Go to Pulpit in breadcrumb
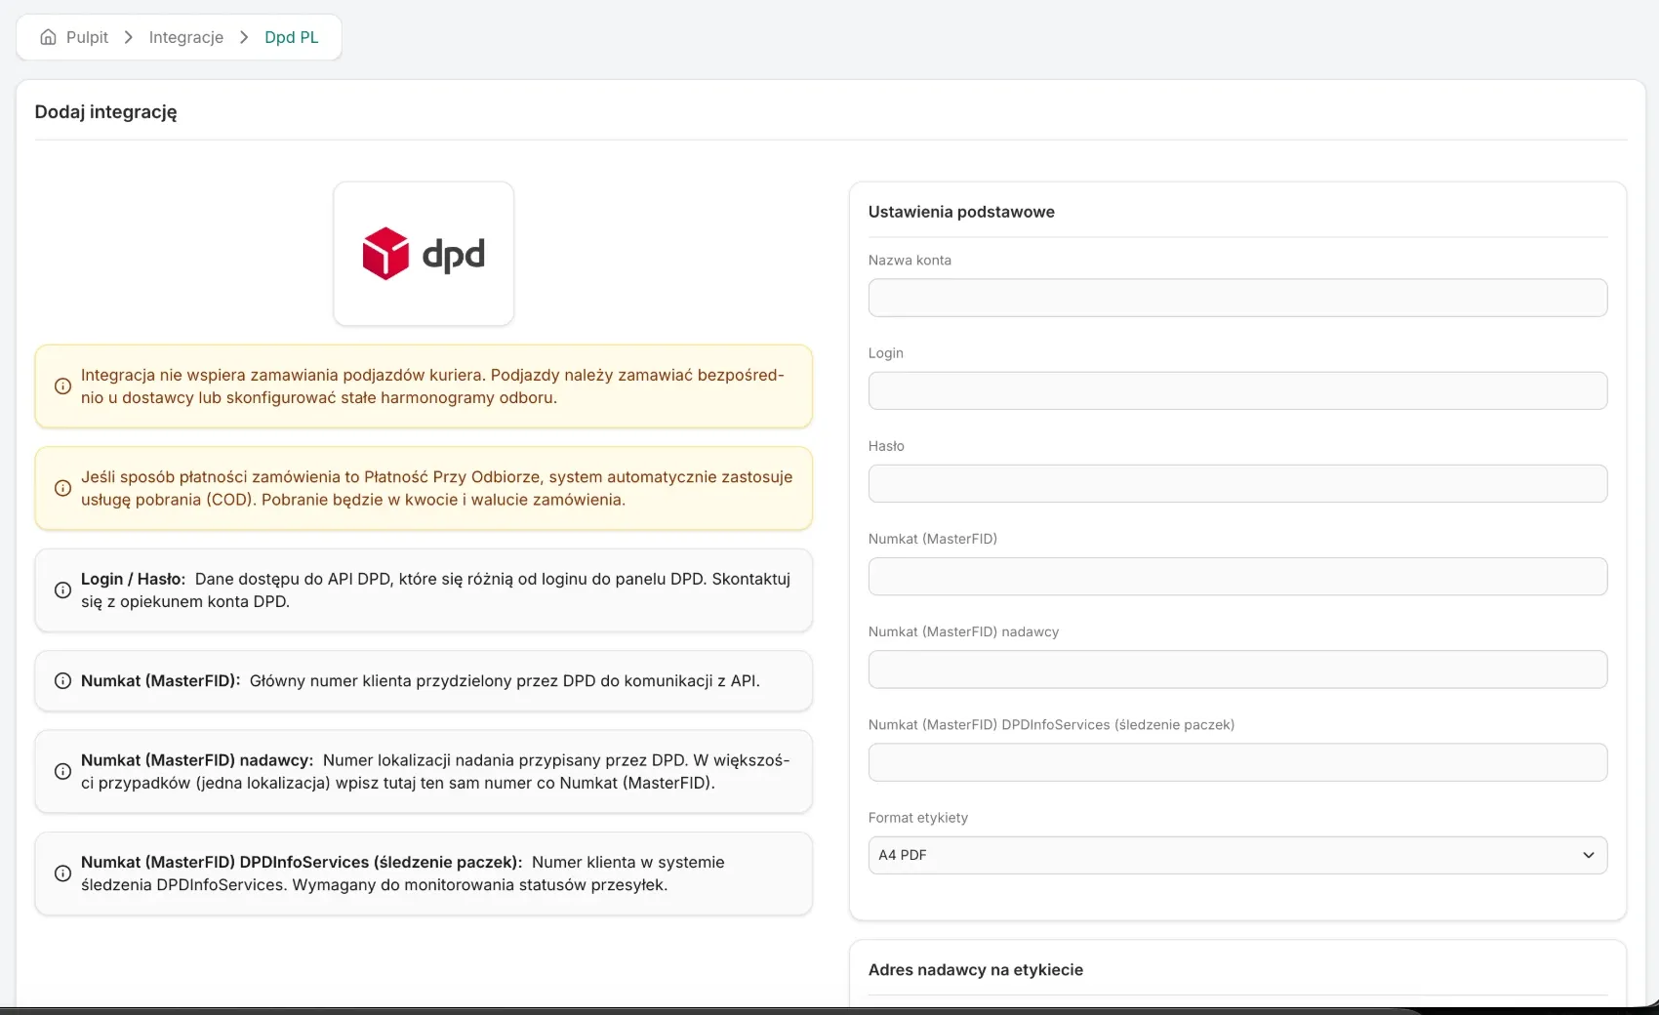Viewport: 1659px width, 1015px height. click(87, 37)
